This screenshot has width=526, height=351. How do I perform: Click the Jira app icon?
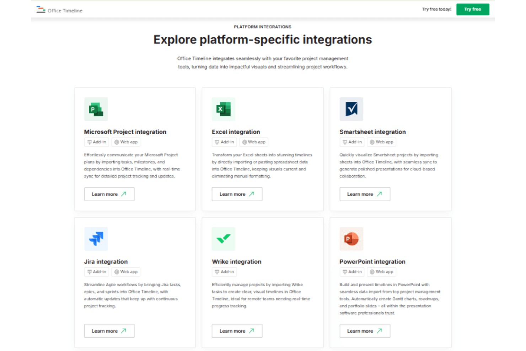click(x=96, y=239)
